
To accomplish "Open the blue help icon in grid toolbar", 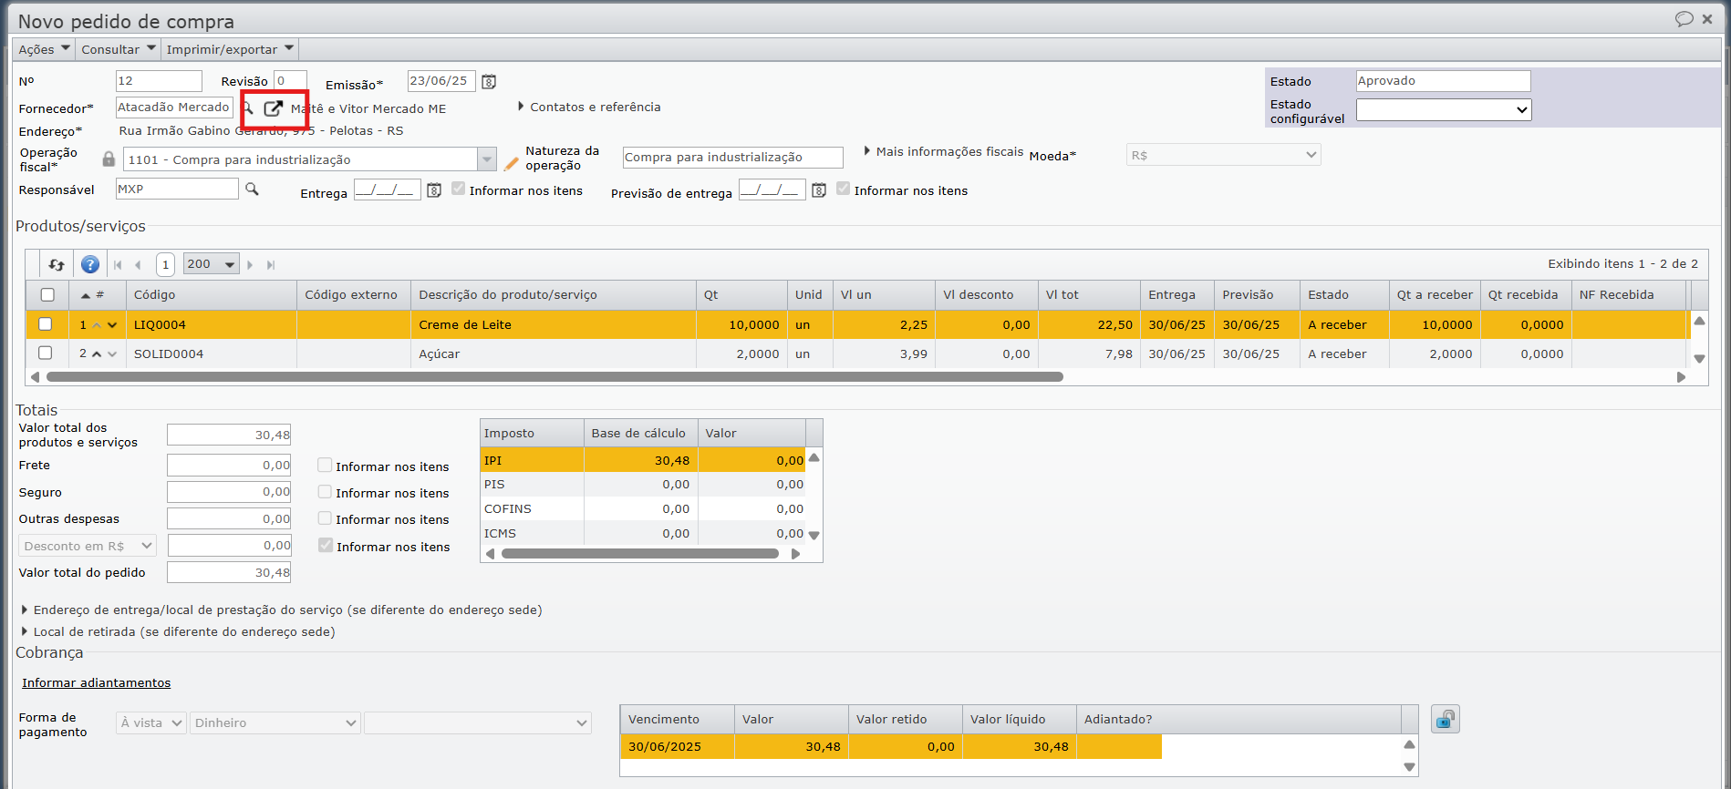I will pos(90,264).
